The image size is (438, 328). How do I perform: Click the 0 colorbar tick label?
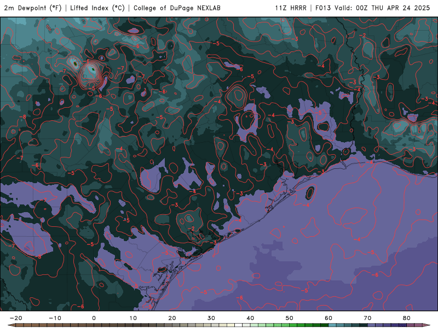tap(94, 318)
